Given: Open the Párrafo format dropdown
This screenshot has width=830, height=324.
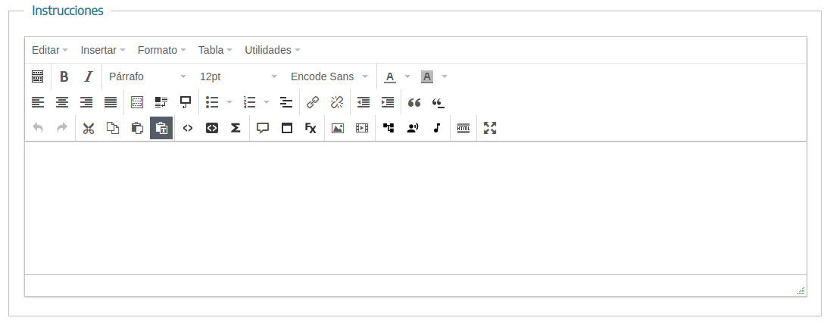Looking at the screenshot, I should (x=148, y=76).
